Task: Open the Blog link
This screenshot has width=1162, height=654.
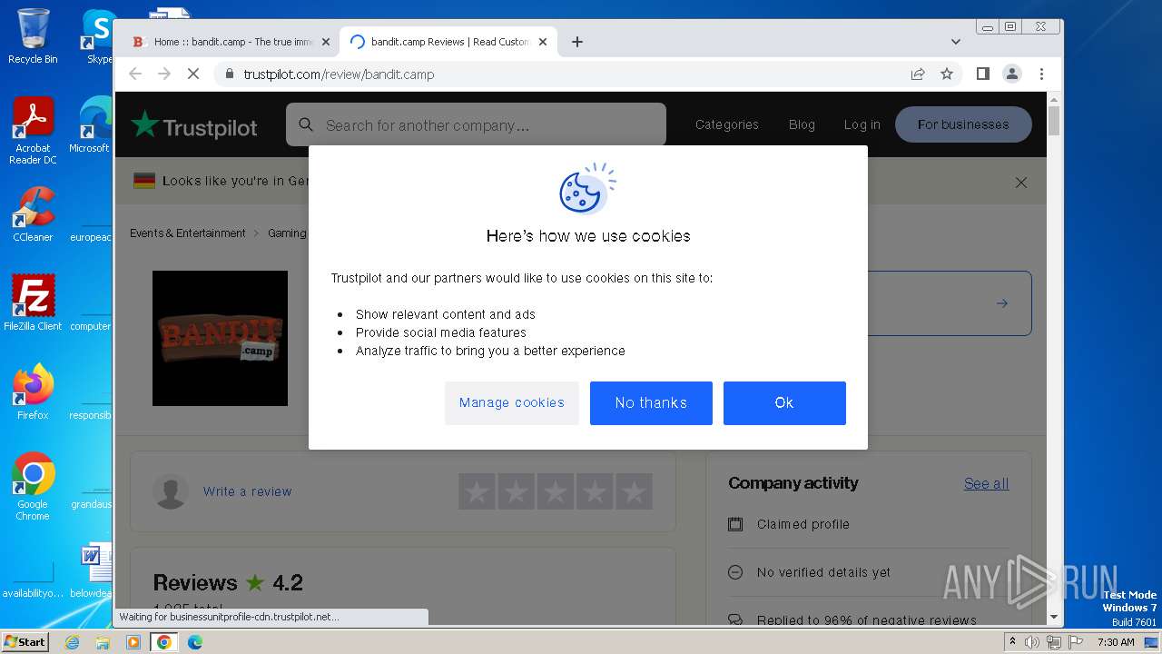Action: pos(802,124)
